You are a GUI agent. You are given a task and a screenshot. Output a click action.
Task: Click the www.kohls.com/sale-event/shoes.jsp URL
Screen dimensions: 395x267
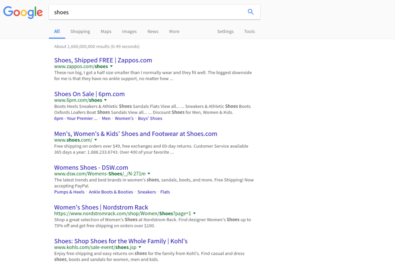[95, 247]
